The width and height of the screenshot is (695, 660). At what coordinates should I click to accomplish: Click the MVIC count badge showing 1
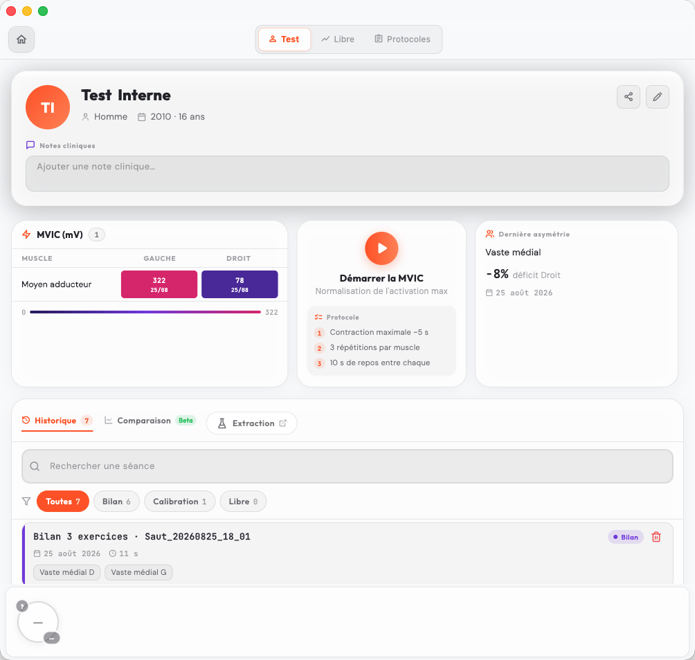(x=97, y=235)
